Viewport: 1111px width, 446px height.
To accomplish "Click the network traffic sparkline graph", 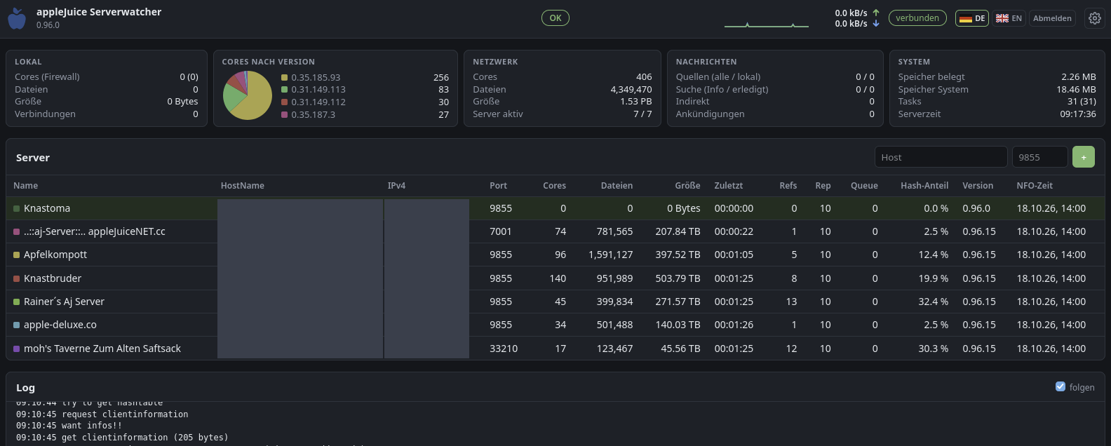I will [x=767, y=24].
